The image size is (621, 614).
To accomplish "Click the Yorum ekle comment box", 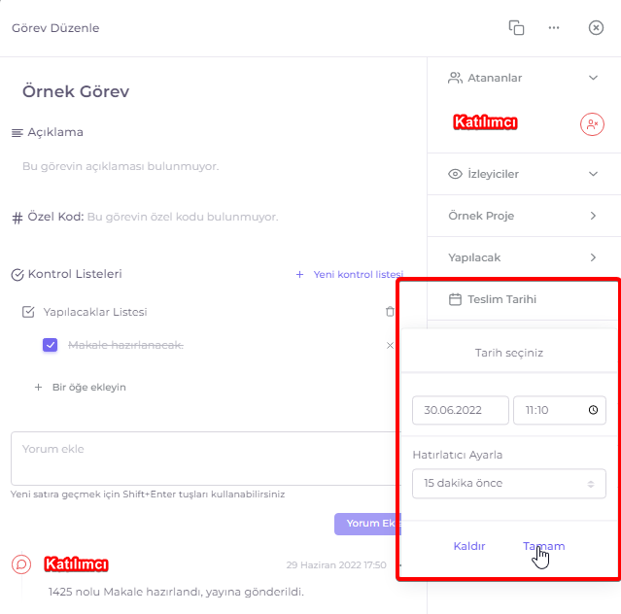I will (206, 459).
